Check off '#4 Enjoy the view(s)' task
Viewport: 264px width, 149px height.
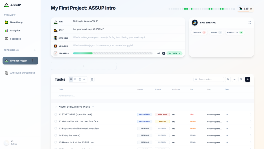pos(55,135)
